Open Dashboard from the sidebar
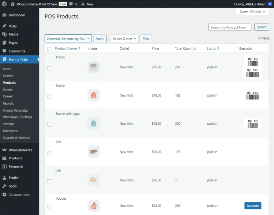The width and height of the screenshot is (274, 215). point(17,15)
